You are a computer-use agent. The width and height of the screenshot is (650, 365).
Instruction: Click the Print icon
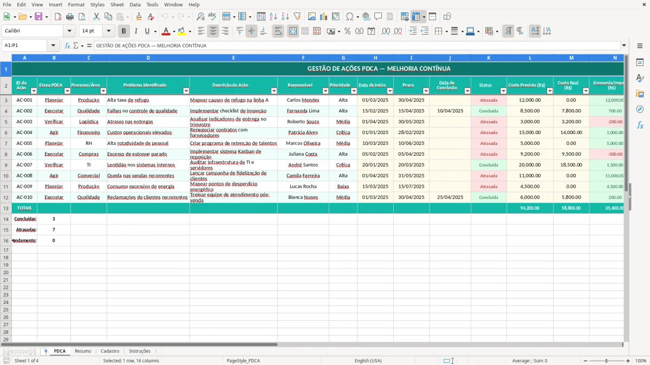(70, 17)
